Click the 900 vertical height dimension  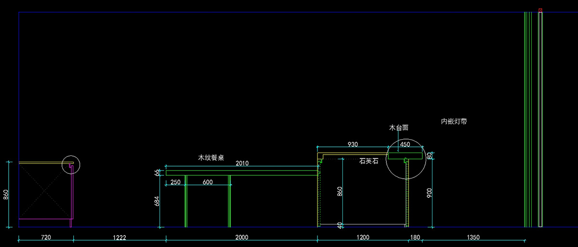tap(430, 194)
